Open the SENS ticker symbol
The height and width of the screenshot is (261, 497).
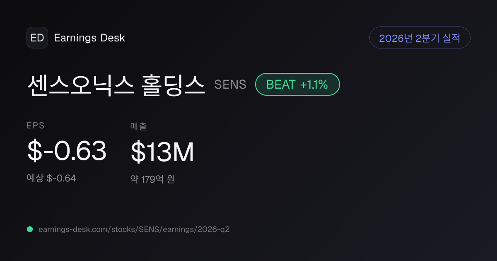(x=230, y=85)
